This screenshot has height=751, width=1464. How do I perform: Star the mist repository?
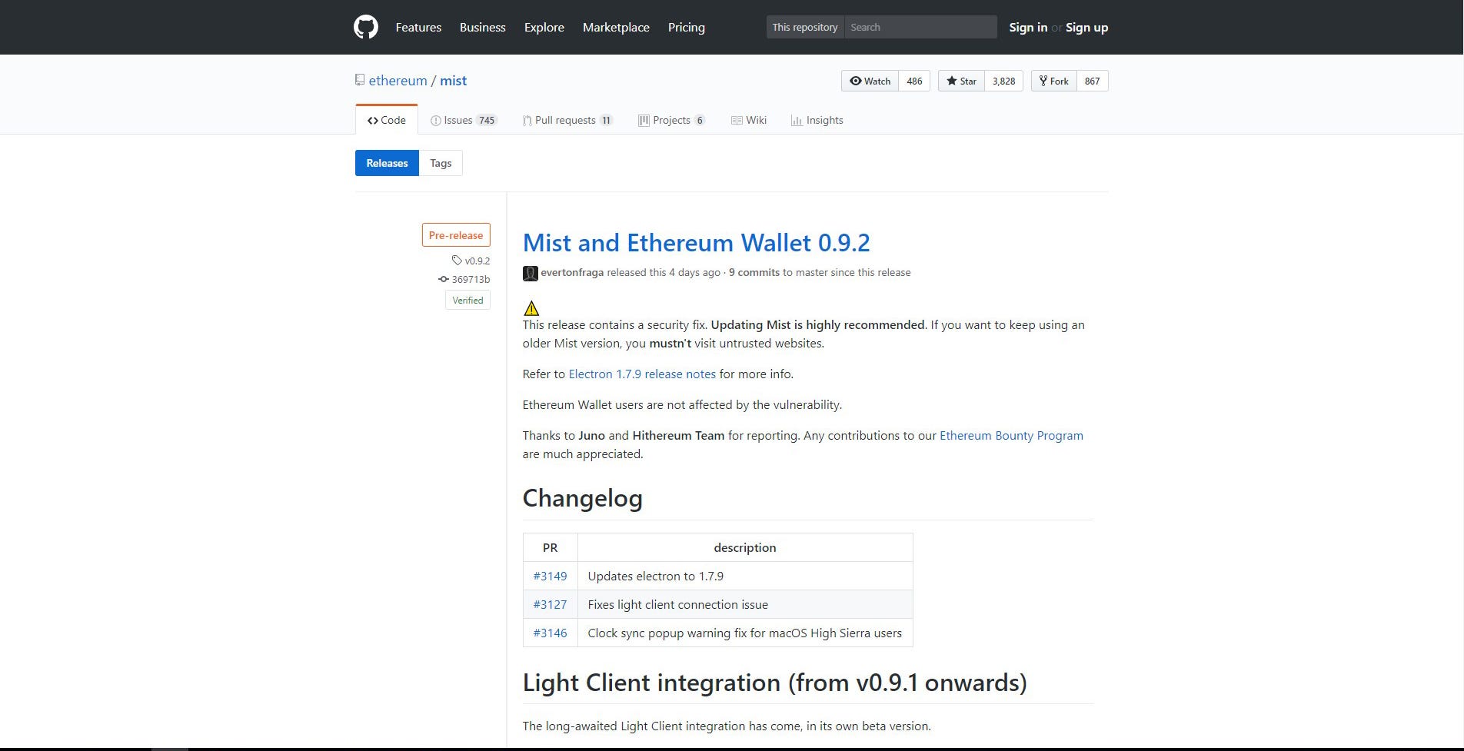click(x=961, y=81)
